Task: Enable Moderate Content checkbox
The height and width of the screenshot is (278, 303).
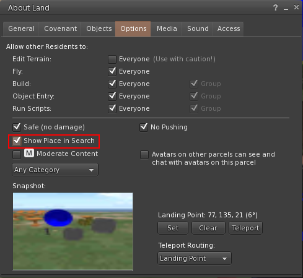Action: [17, 155]
